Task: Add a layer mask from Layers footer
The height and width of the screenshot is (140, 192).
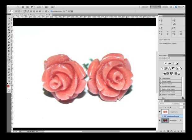Action: [x=168, y=131]
